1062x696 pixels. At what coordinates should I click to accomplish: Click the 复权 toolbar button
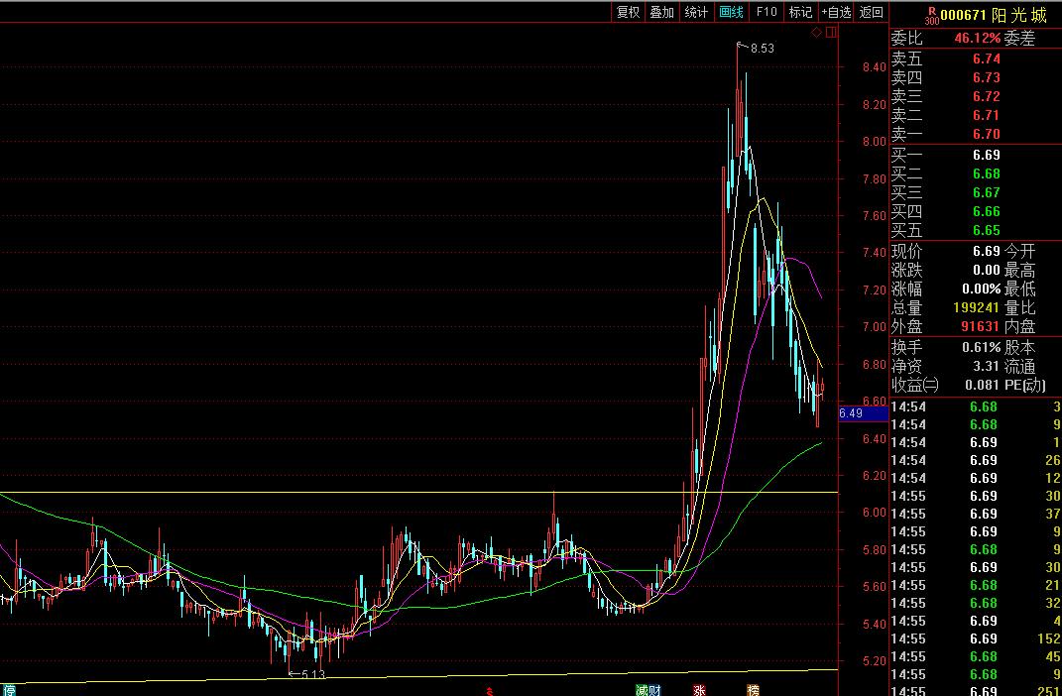pos(628,12)
